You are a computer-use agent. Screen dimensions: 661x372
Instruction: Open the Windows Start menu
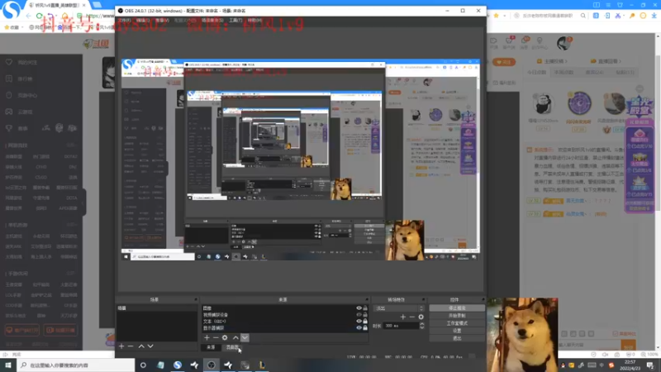tap(8, 365)
